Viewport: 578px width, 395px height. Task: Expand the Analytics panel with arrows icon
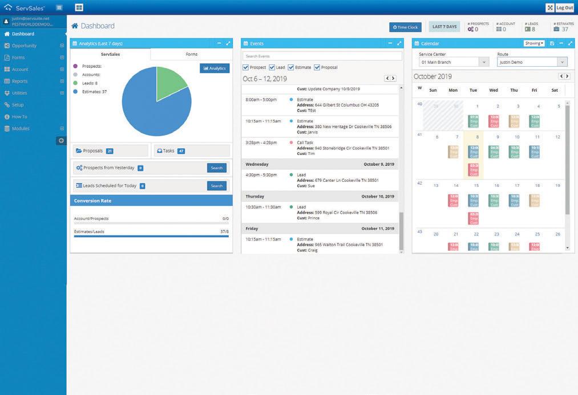[228, 43]
